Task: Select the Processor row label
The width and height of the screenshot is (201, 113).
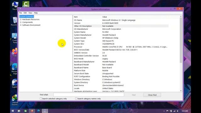Action: click(x=78, y=47)
